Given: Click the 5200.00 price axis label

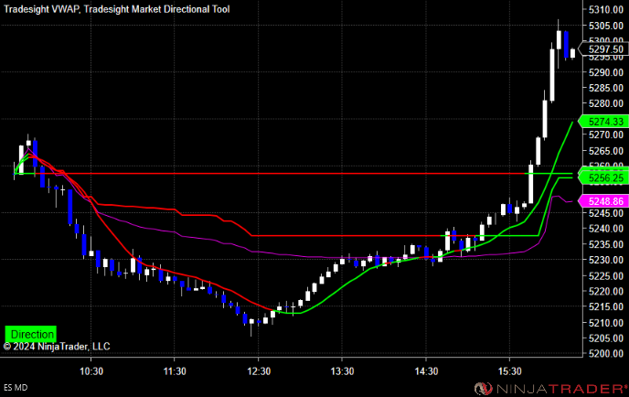Looking at the screenshot, I should click(606, 354).
